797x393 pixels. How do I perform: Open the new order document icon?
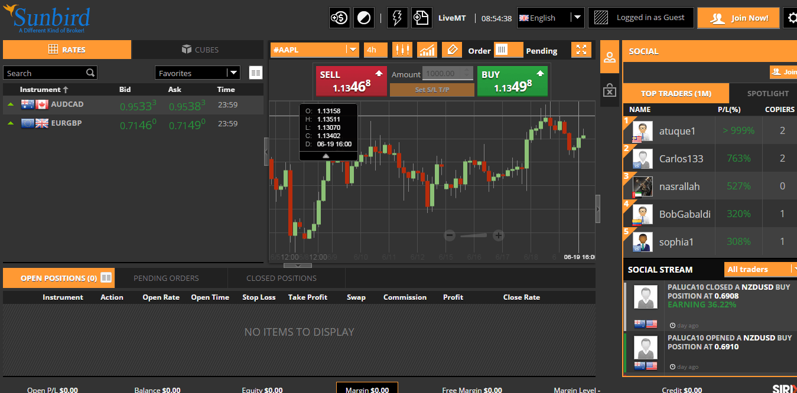tap(421, 18)
